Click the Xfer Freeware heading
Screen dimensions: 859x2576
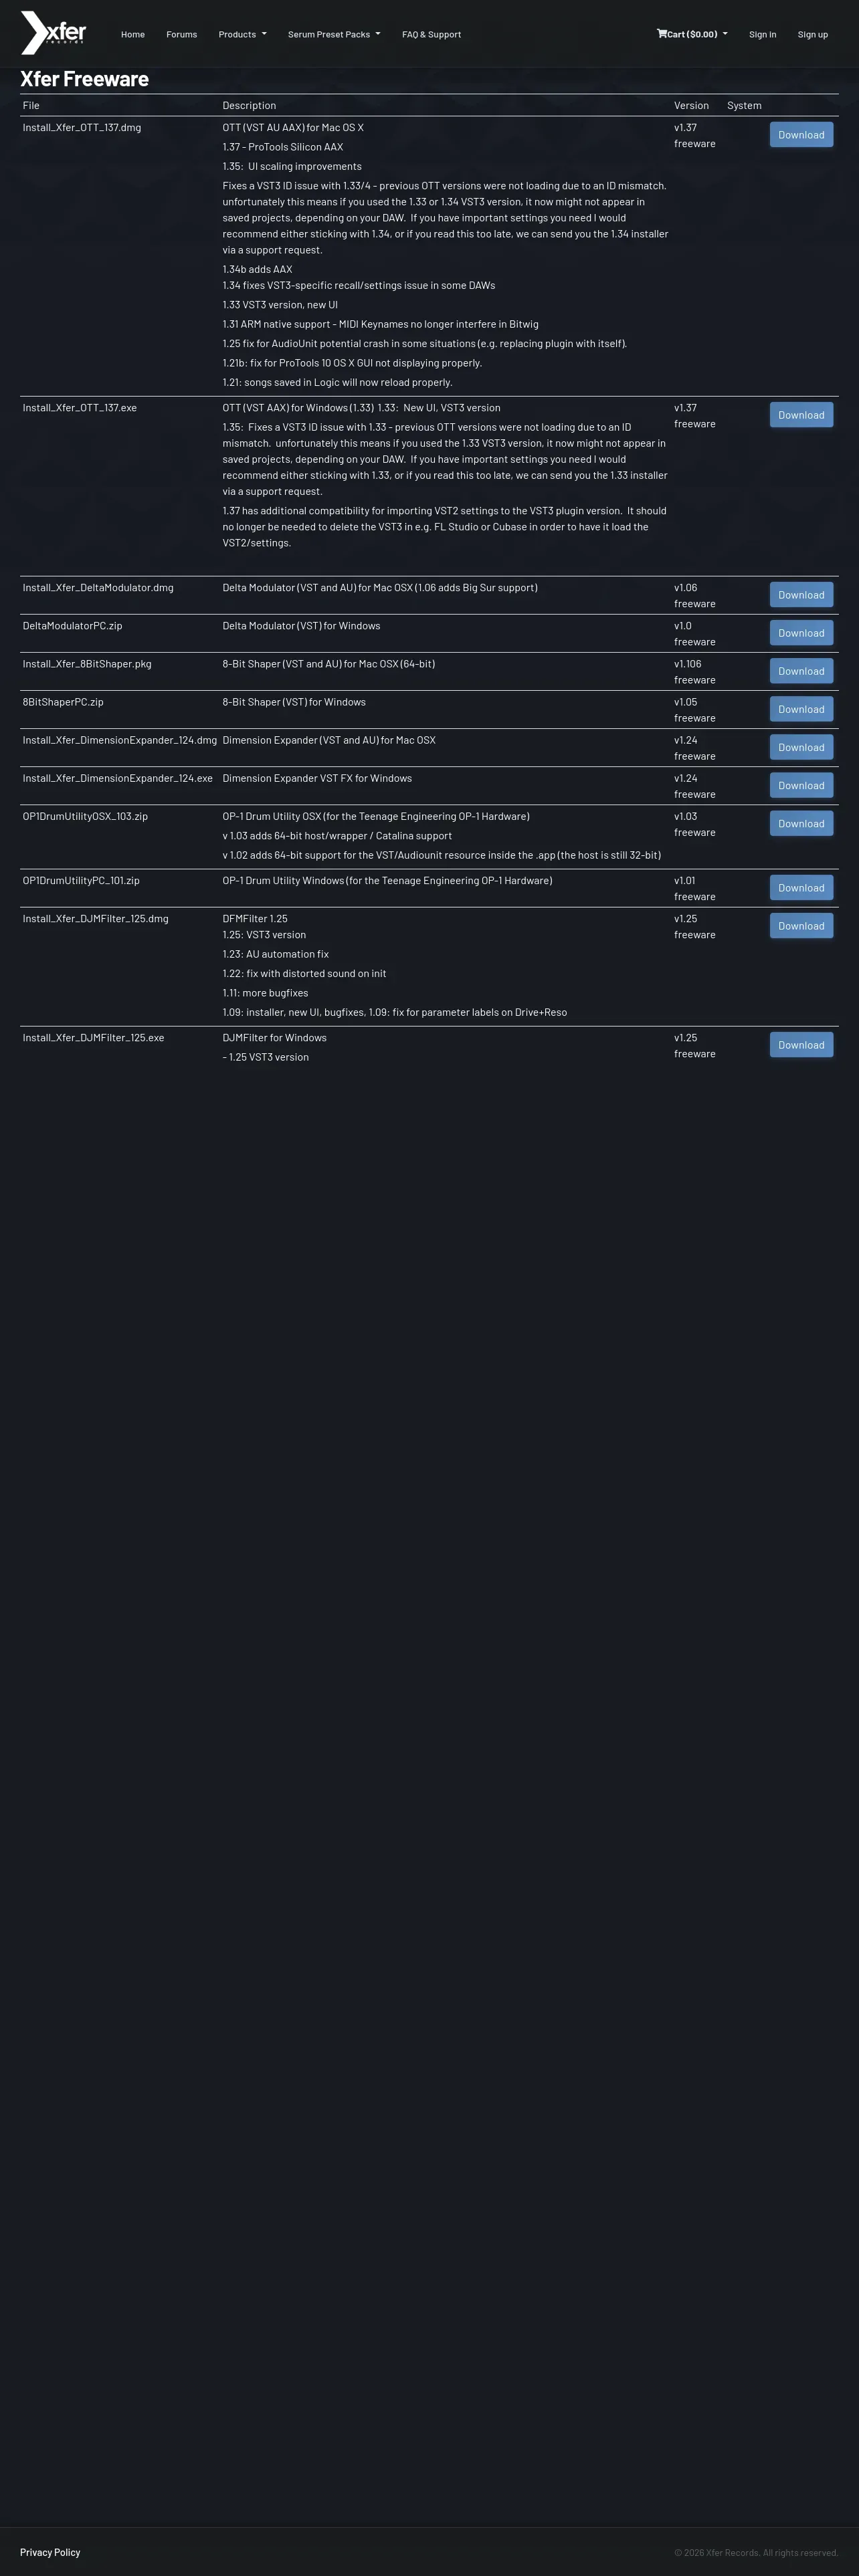[x=84, y=79]
